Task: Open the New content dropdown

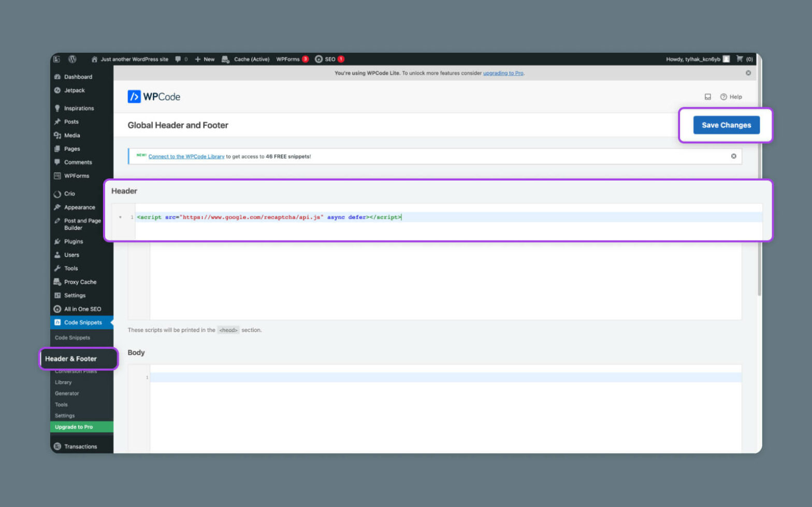Action: coord(205,59)
